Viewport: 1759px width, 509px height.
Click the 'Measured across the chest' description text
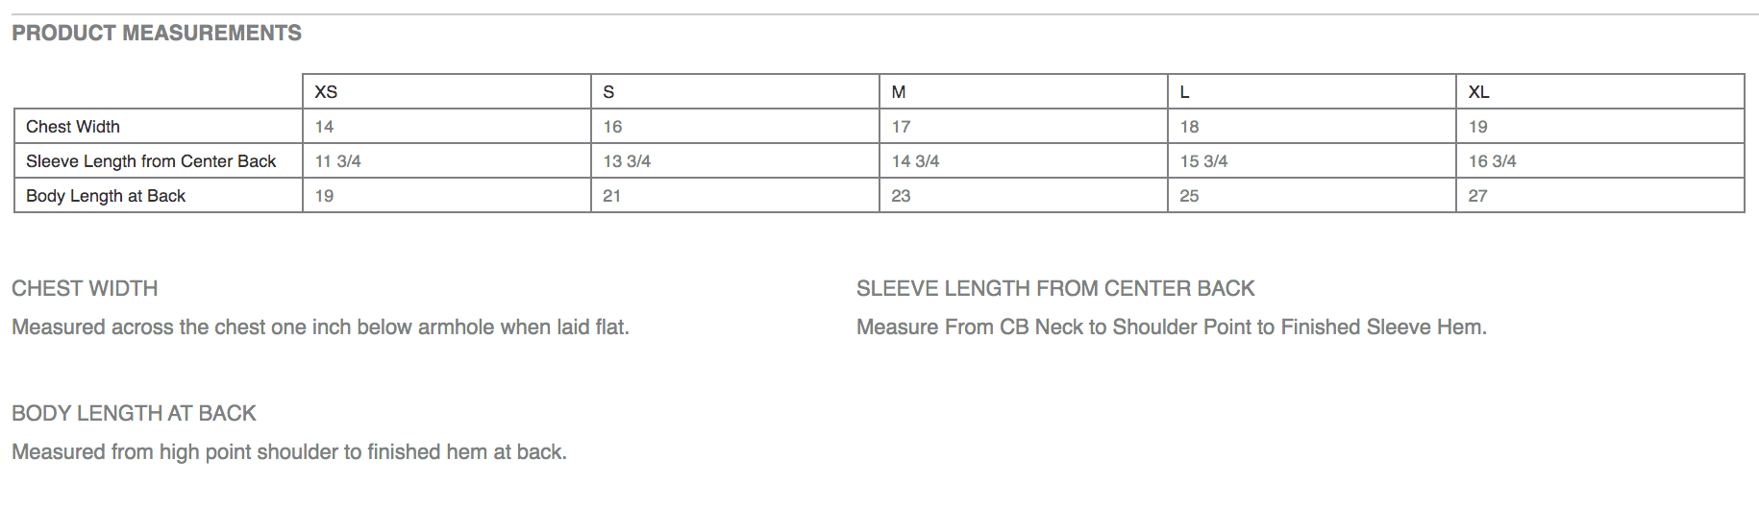click(320, 327)
